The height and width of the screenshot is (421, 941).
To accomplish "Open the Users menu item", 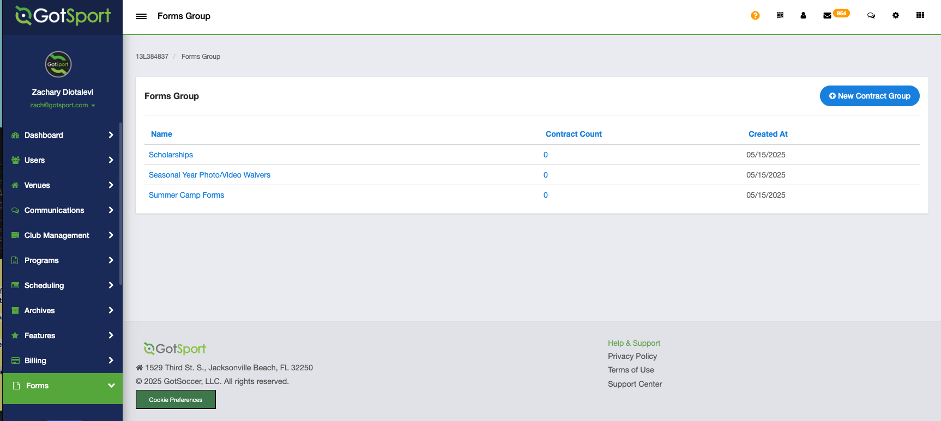I will pyautogui.click(x=62, y=160).
